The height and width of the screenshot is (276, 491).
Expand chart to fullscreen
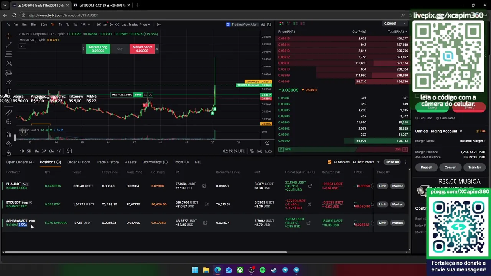click(x=269, y=25)
